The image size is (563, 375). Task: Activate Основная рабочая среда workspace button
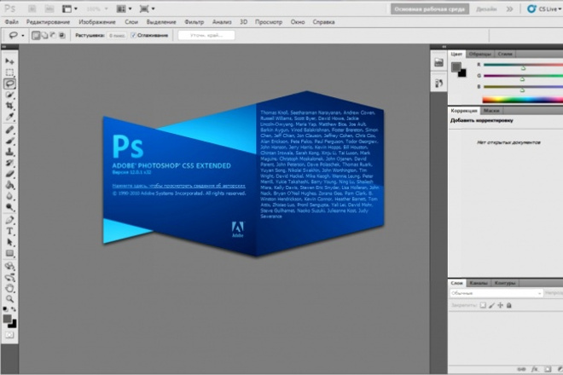(x=430, y=9)
